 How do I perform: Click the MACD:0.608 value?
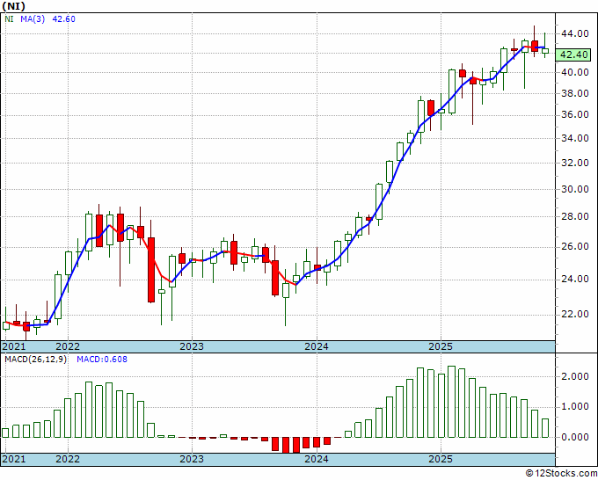tap(102, 360)
